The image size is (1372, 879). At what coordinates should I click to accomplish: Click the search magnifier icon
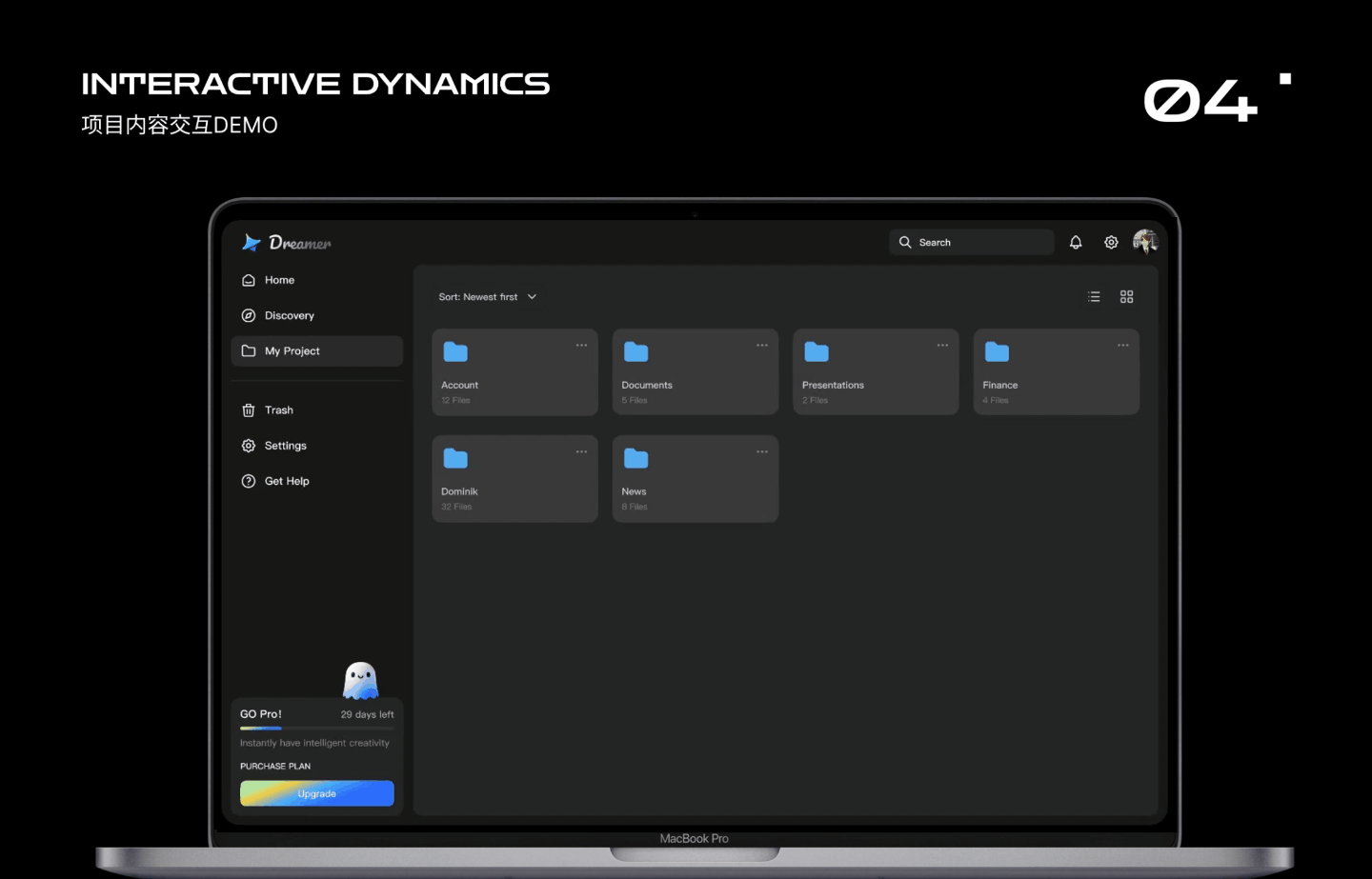coord(905,242)
